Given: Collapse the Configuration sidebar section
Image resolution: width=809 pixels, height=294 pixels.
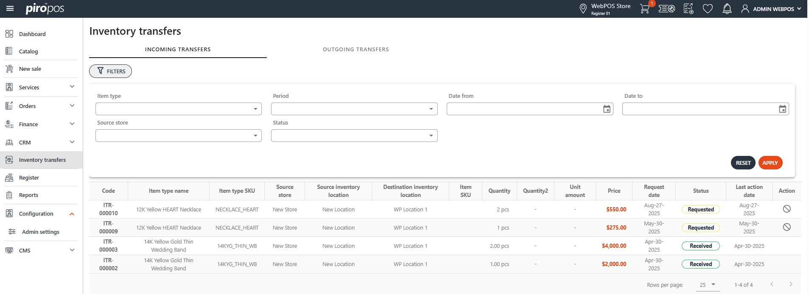Looking at the screenshot, I should point(72,214).
